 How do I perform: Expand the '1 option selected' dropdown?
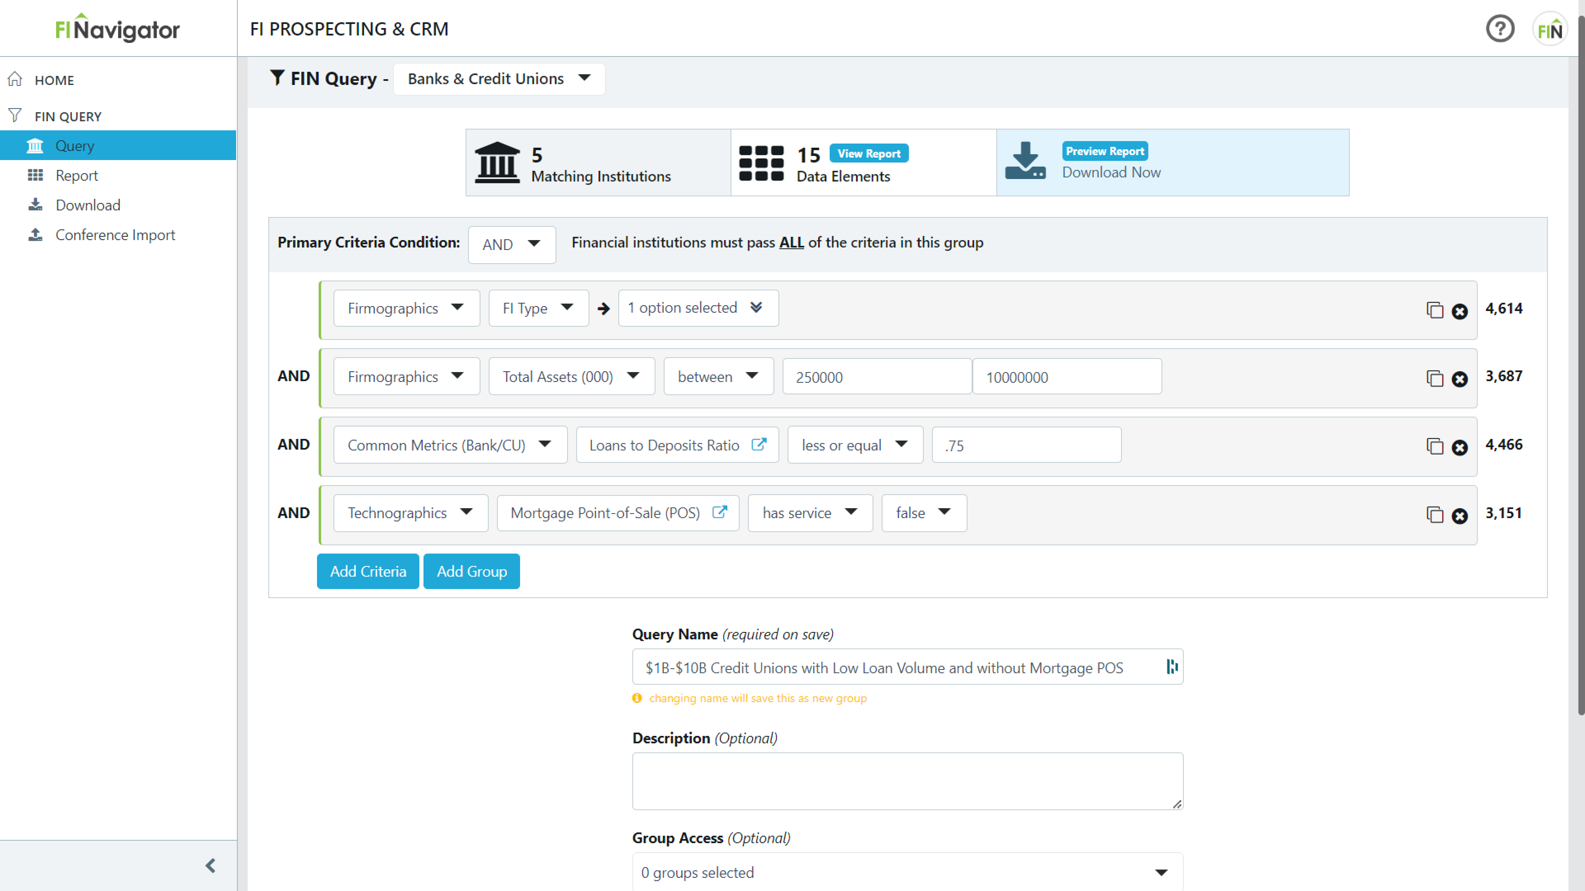point(698,308)
